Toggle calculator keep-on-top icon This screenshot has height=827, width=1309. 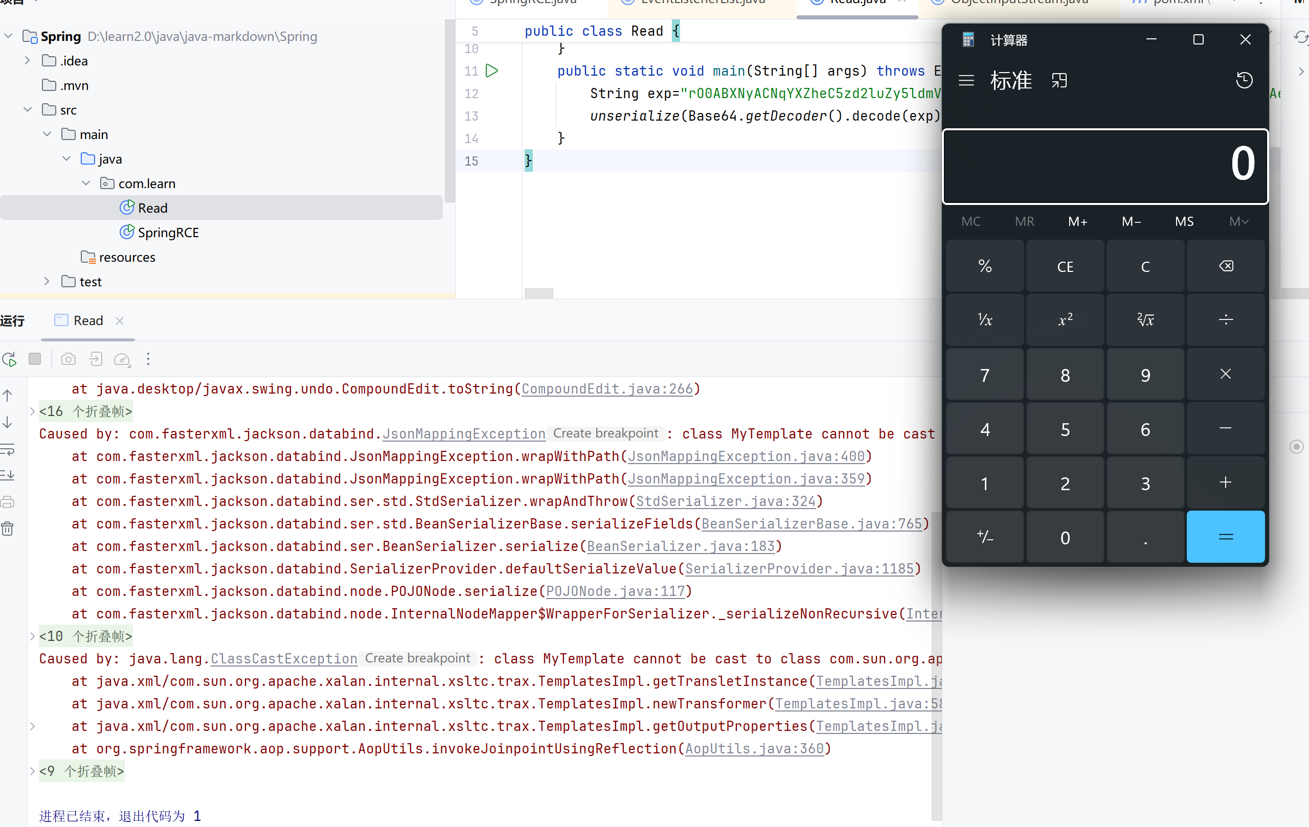[1059, 80]
